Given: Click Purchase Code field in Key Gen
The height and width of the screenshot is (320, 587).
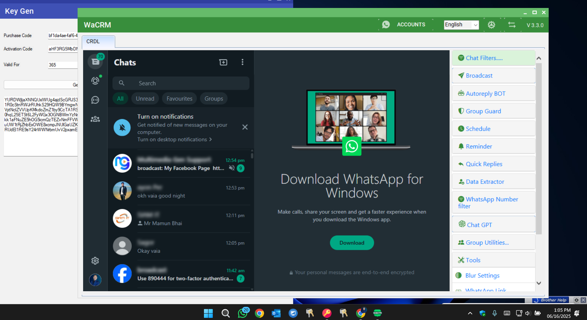Looking at the screenshot, I should point(63,36).
